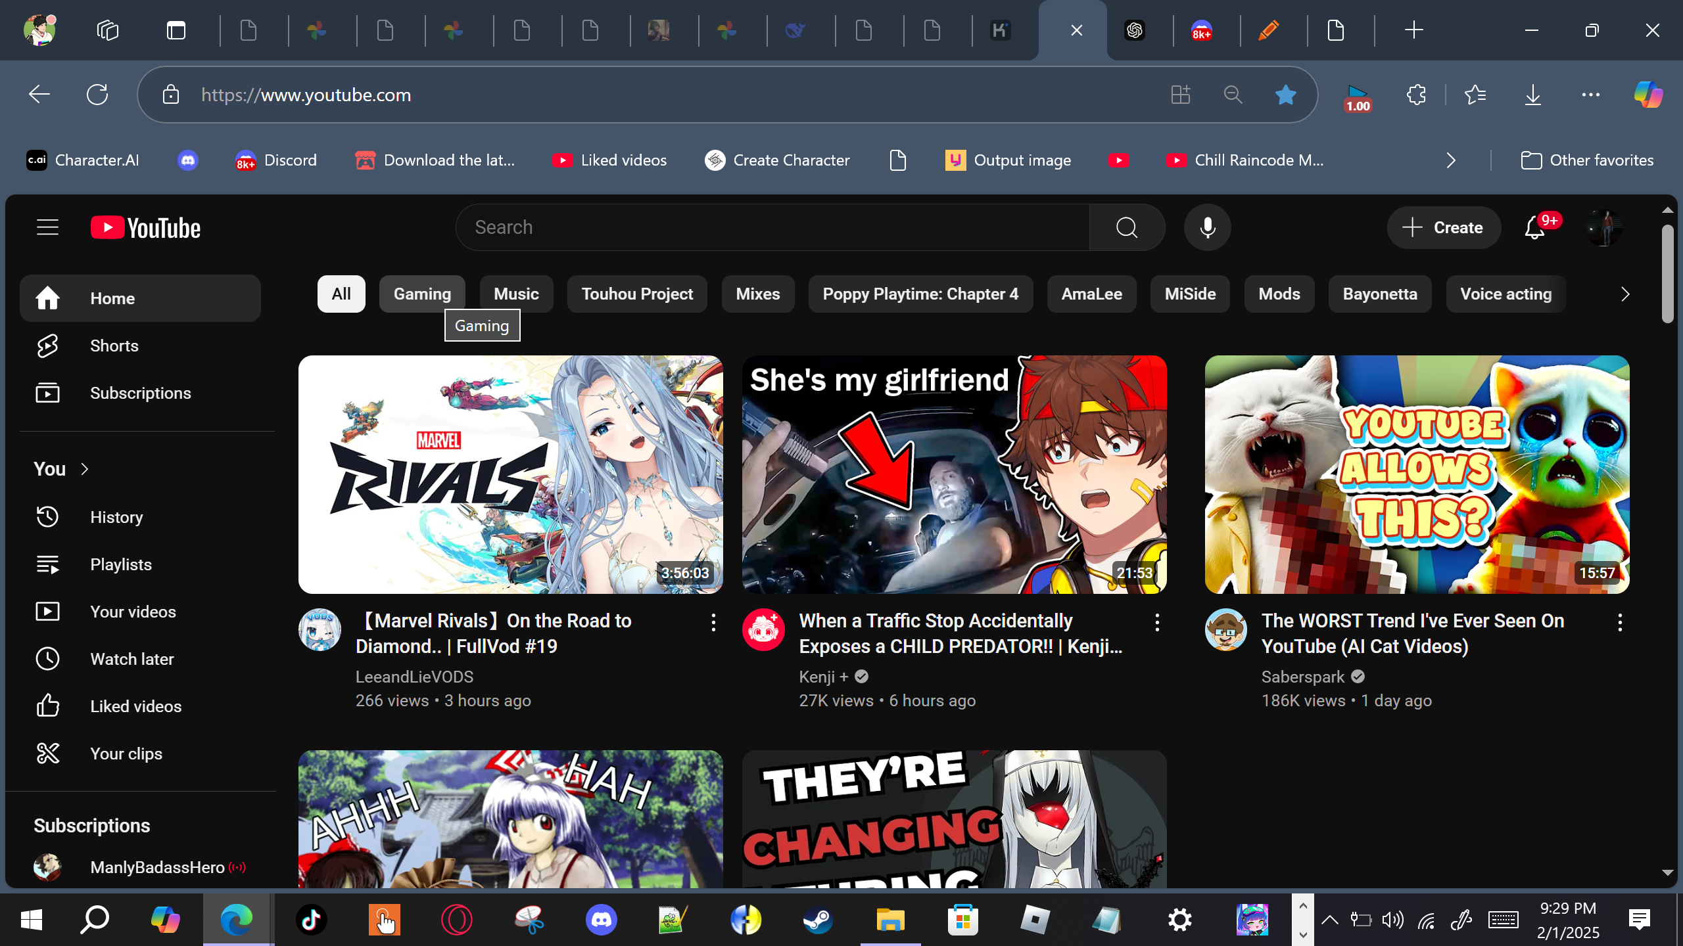The width and height of the screenshot is (1683, 946).
Task: Show more favorites bar items chevron
Action: [x=1451, y=160]
